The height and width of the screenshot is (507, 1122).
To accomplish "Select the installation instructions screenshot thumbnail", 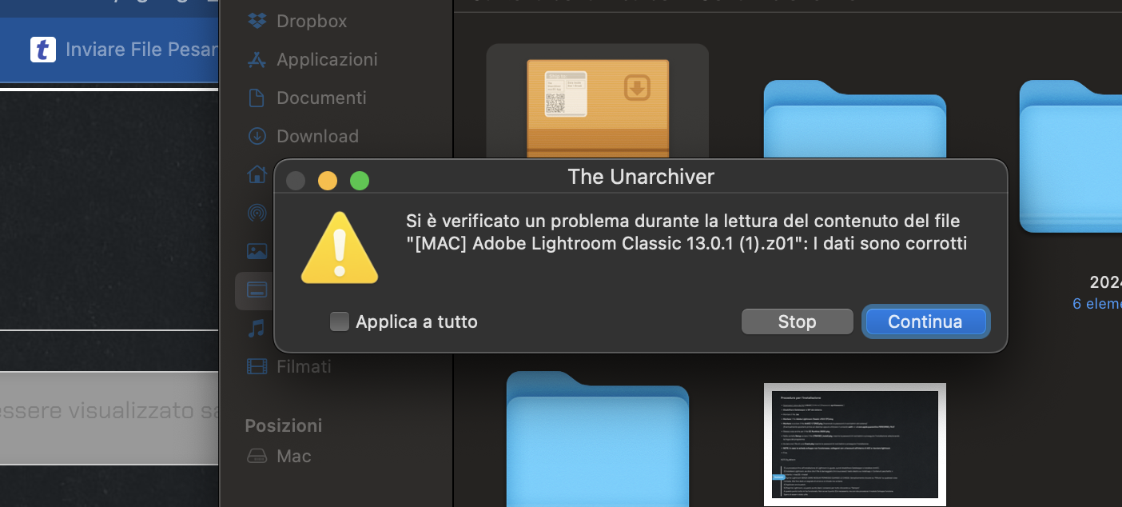I will point(855,445).
